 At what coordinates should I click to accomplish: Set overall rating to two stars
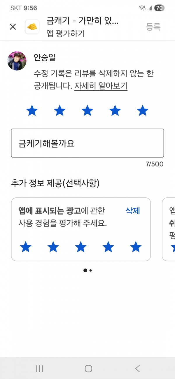click(60, 111)
